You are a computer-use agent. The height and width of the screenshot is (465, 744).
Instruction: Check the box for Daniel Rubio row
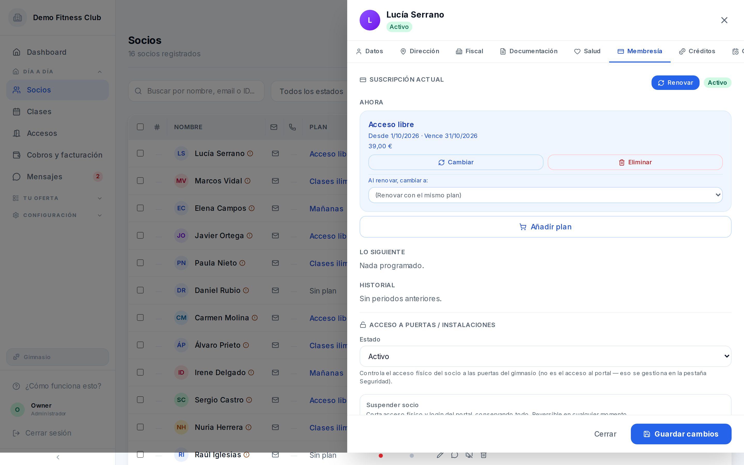[140, 290]
